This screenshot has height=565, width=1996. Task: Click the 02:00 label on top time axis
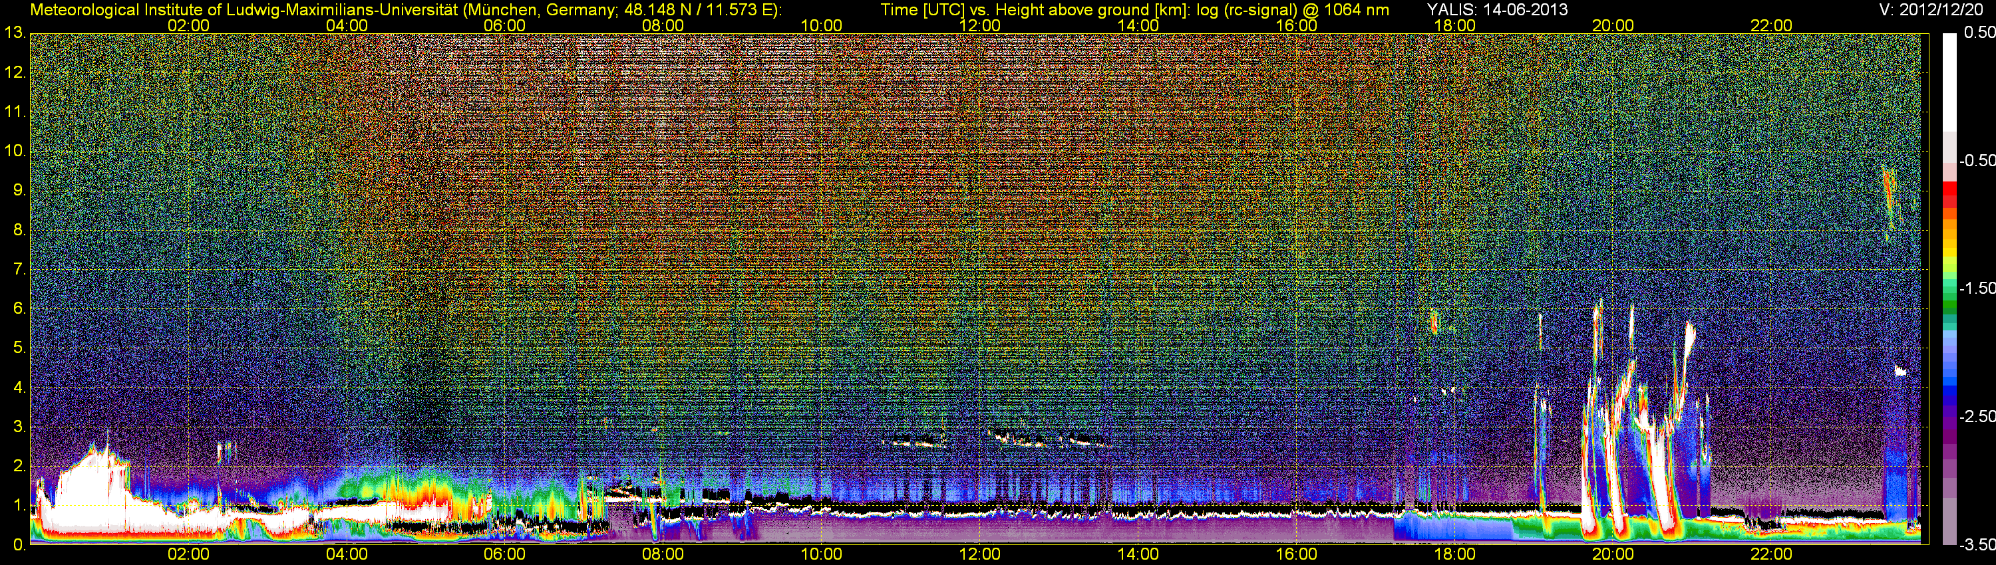[188, 25]
